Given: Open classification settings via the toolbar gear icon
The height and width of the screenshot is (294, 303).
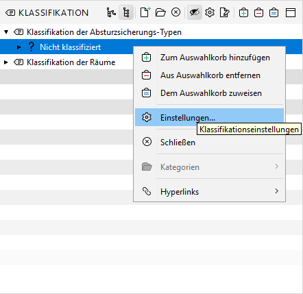Looking at the screenshot, I should (210, 12).
